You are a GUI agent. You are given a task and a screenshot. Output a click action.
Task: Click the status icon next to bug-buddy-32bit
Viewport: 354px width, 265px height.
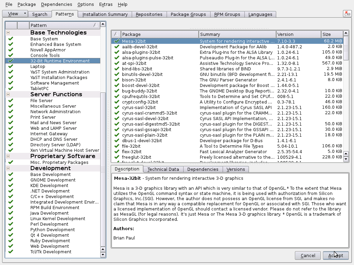tap(117, 91)
